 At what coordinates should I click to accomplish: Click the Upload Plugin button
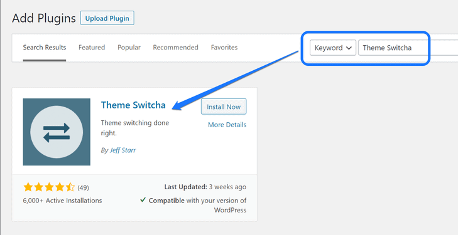(107, 18)
